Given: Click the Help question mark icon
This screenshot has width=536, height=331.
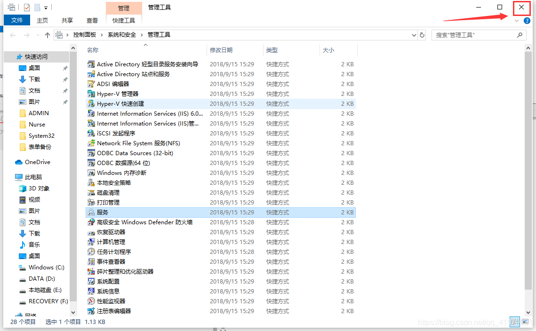Looking at the screenshot, I should point(527,21).
